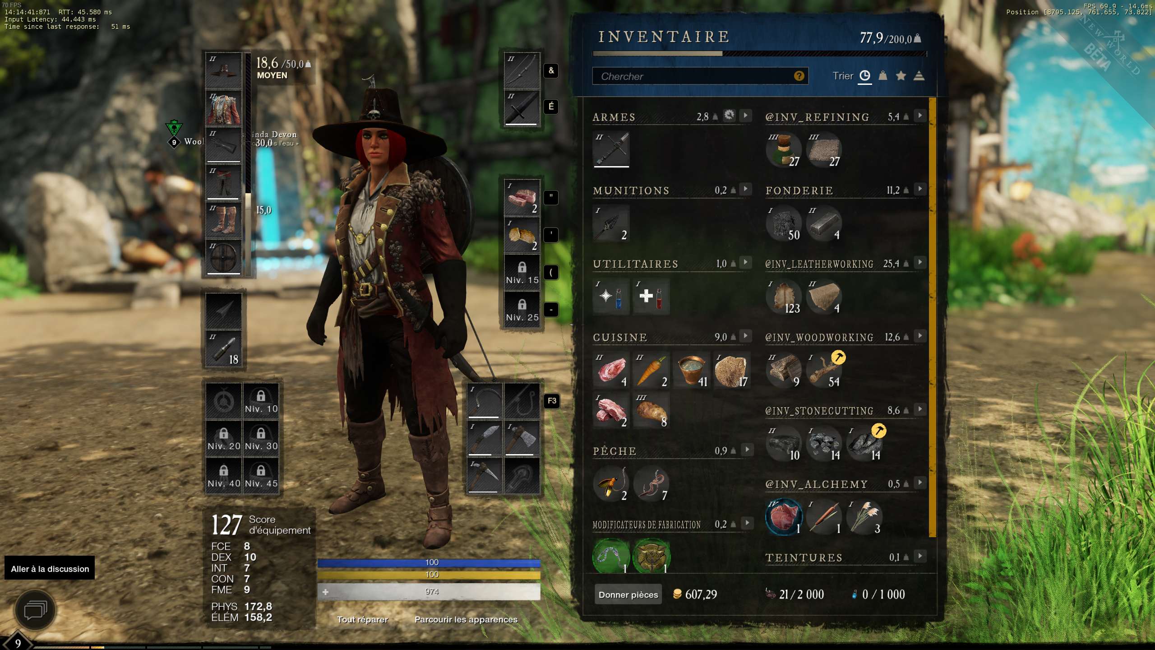Viewport: 1155px width, 650px height.
Task: Open the chat bubble icon
Action: tap(36, 611)
